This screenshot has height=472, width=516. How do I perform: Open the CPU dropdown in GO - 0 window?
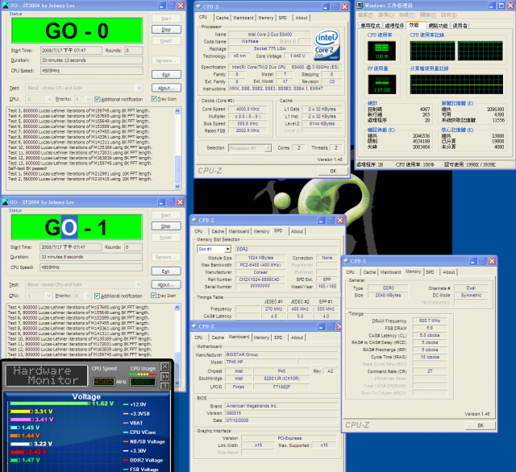pos(49,99)
